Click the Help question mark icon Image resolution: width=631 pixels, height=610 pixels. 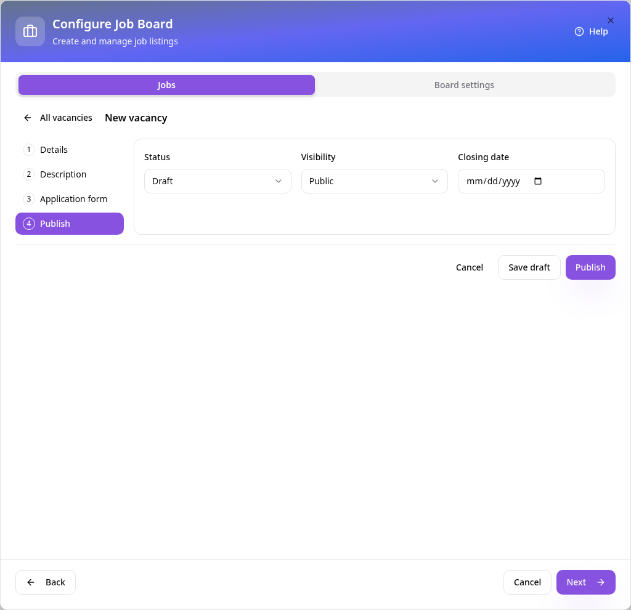tap(579, 31)
